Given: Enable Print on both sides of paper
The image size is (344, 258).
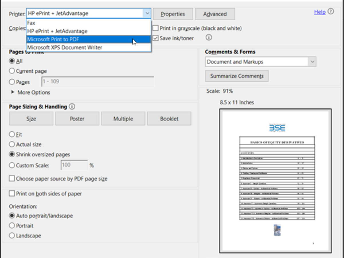Looking at the screenshot, I should [x=12, y=193].
